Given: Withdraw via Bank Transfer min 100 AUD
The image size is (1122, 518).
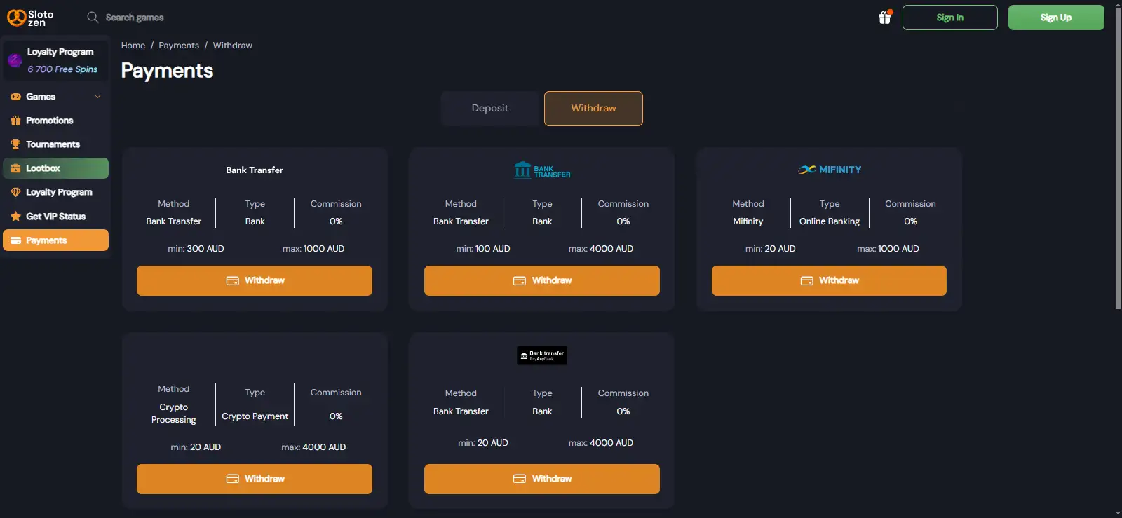Looking at the screenshot, I should (542, 280).
